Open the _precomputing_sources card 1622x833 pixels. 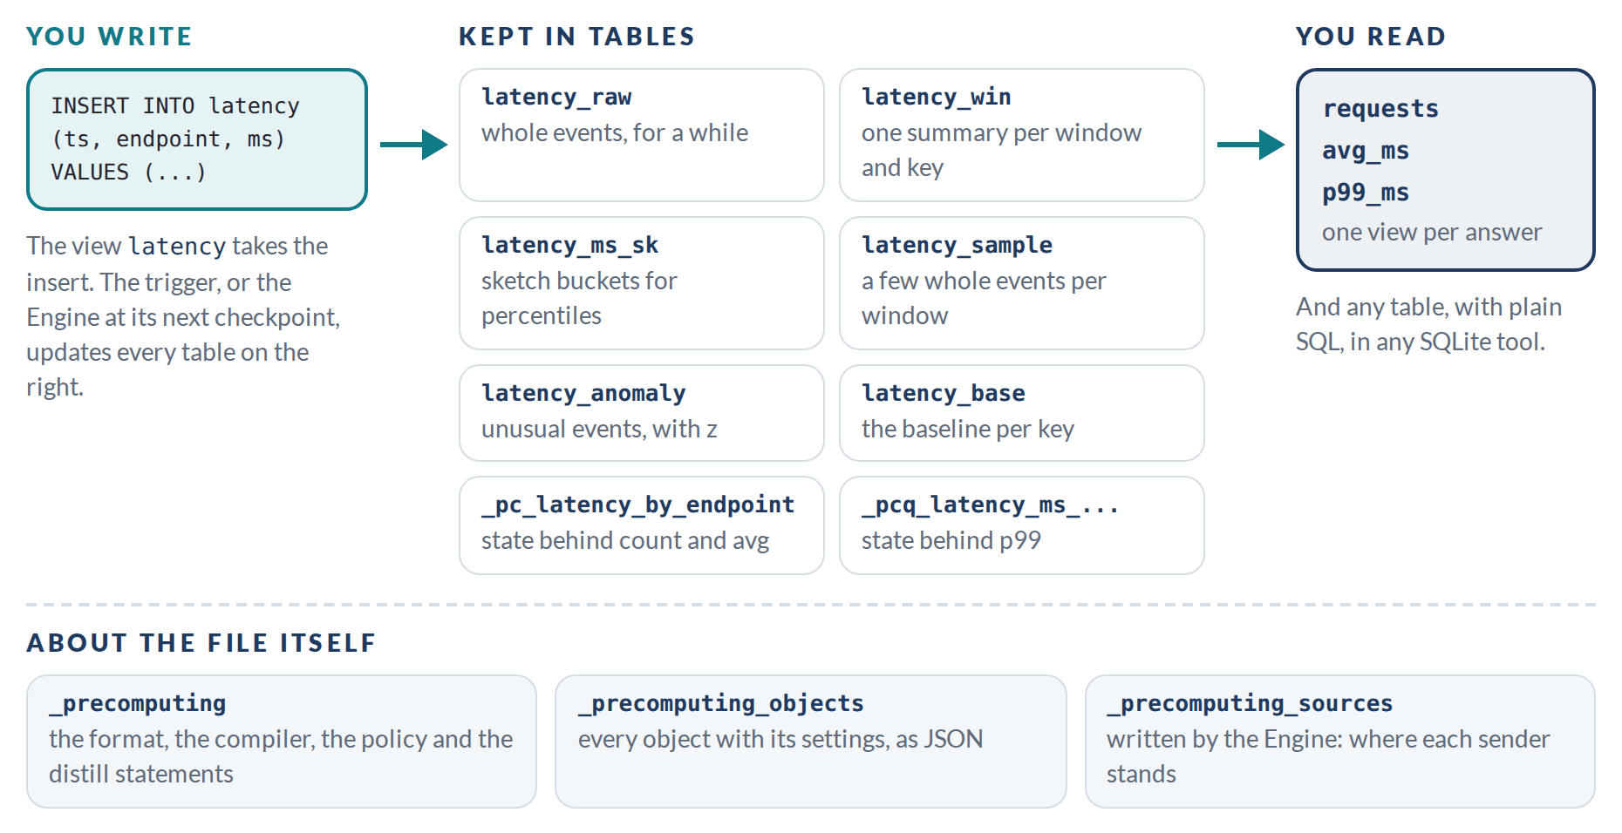coord(1340,742)
